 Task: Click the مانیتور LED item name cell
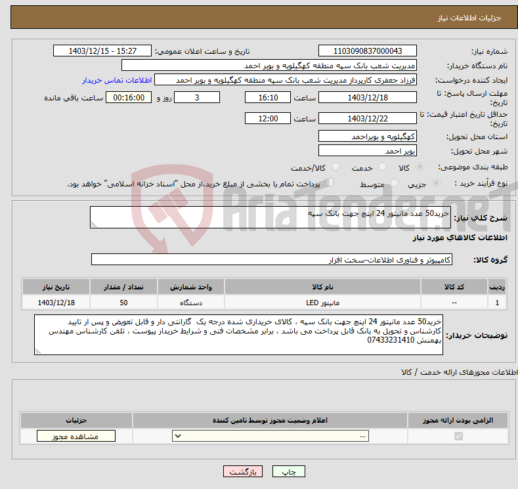[322, 303]
